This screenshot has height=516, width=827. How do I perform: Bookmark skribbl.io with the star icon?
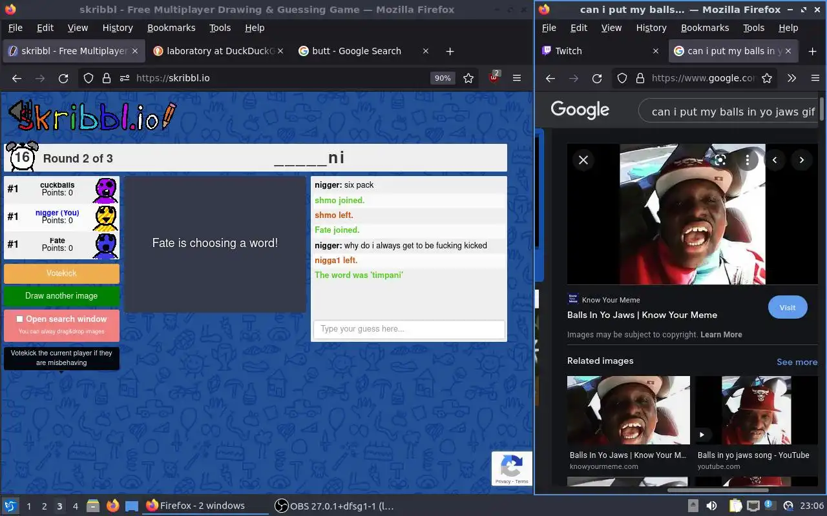point(468,78)
